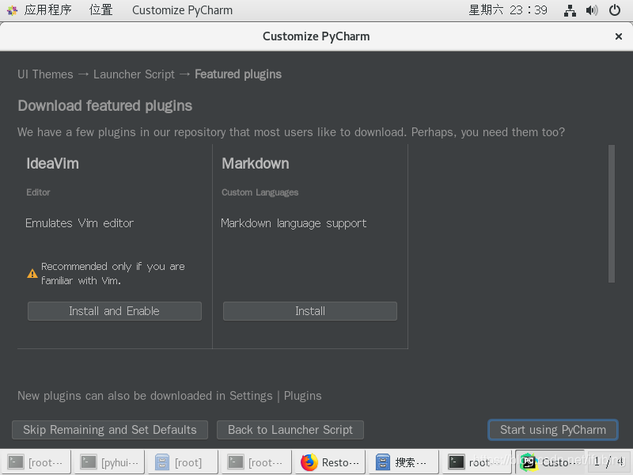Switch to the 搜索 taskbar window

tap(403, 462)
